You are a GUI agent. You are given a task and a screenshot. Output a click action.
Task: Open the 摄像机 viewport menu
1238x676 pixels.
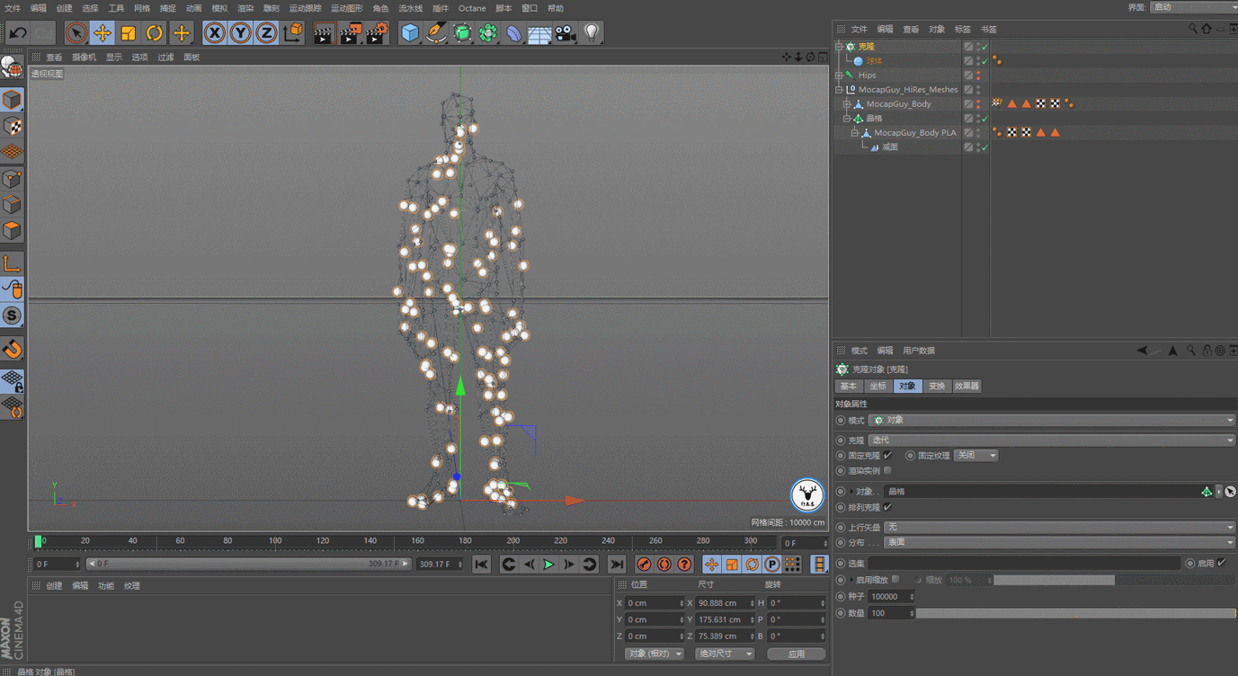pyautogui.click(x=85, y=57)
